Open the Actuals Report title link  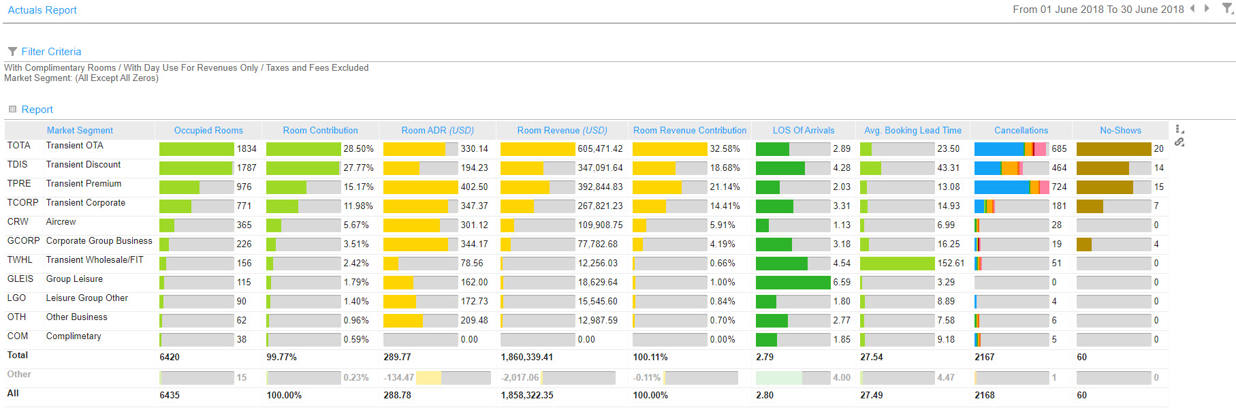[x=42, y=10]
